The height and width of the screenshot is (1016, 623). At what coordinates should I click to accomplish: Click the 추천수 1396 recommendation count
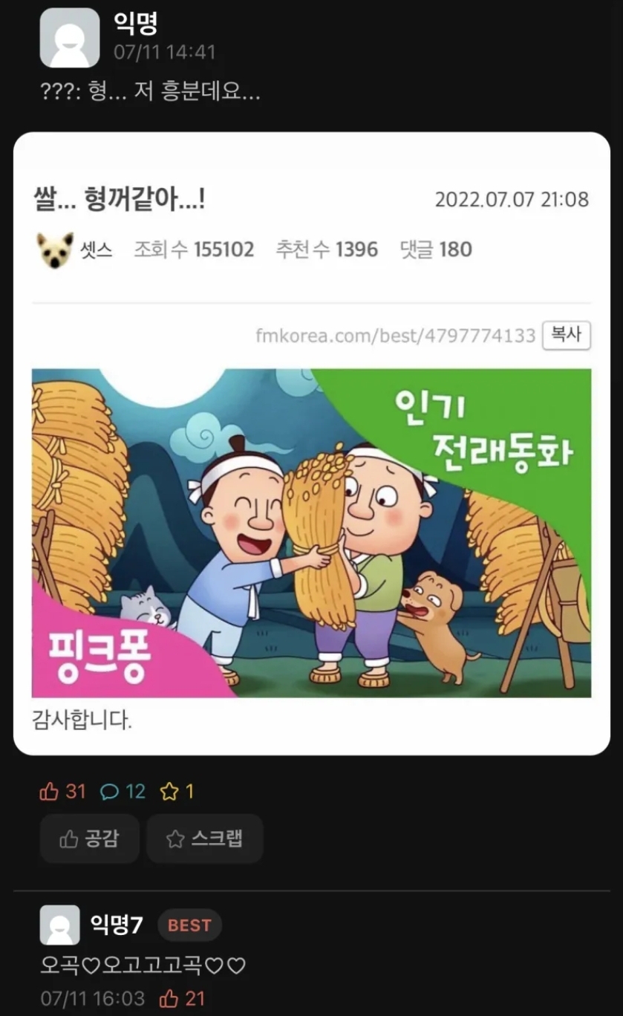[327, 250]
